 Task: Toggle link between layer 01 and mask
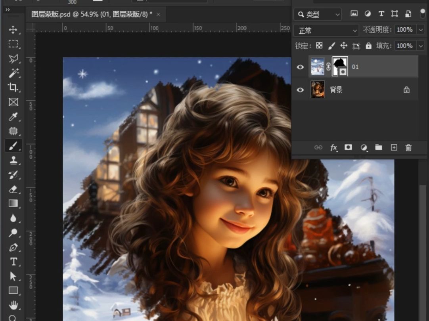pyautogui.click(x=328, y=67)
